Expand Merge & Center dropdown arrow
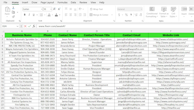The image size is (194, 110). (x=112, y=15)
